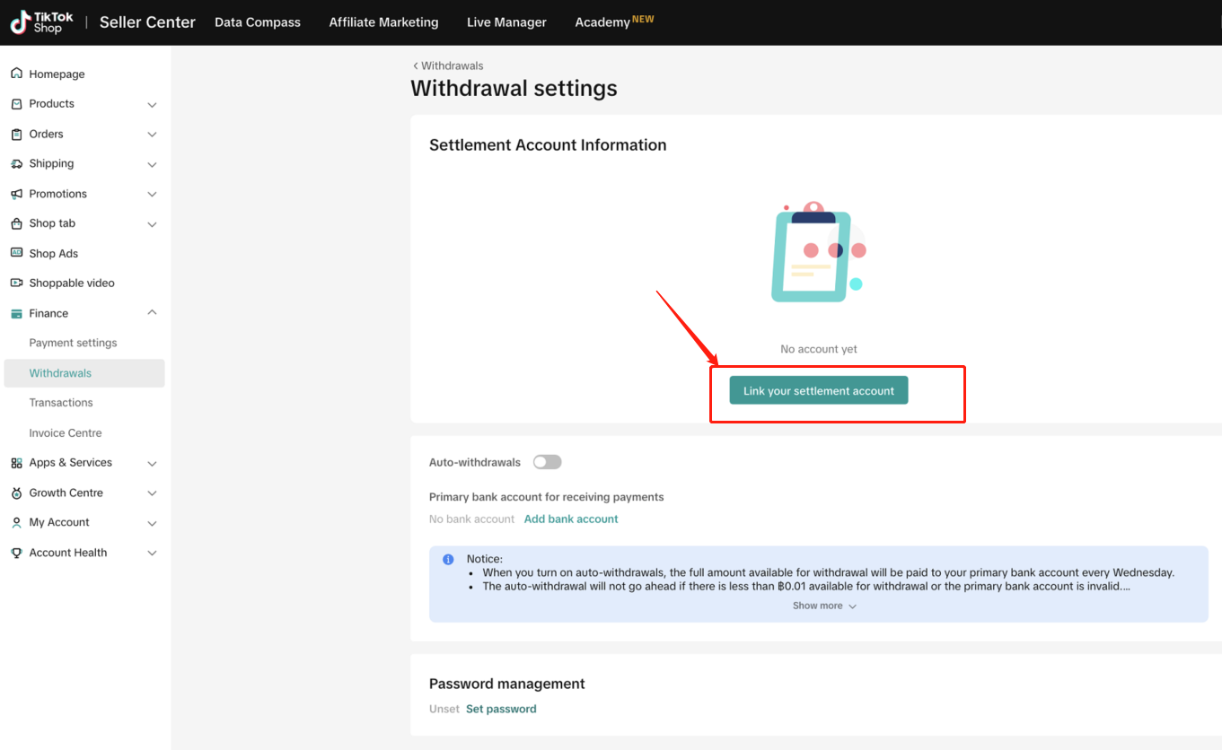
Task: Enable the Auto-withdrawals toggle
Action: point(547,462)
